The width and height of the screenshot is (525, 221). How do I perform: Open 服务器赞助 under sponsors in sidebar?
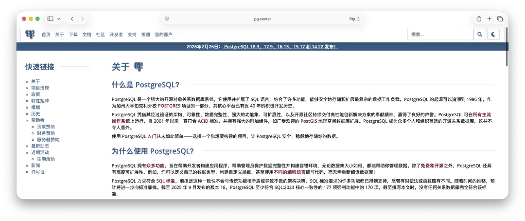click(48, 140)
